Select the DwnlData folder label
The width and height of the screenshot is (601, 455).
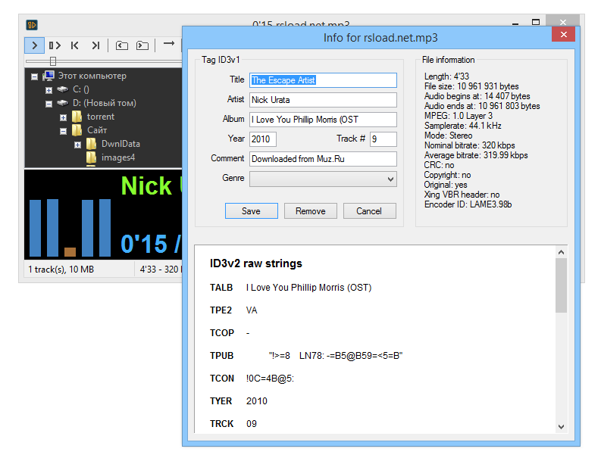click(121, 144)
